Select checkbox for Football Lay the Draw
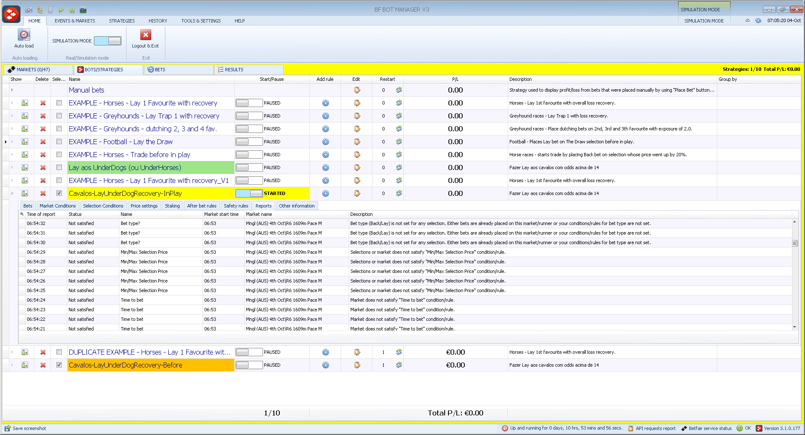The image size is (805, 435). (59, 142)
